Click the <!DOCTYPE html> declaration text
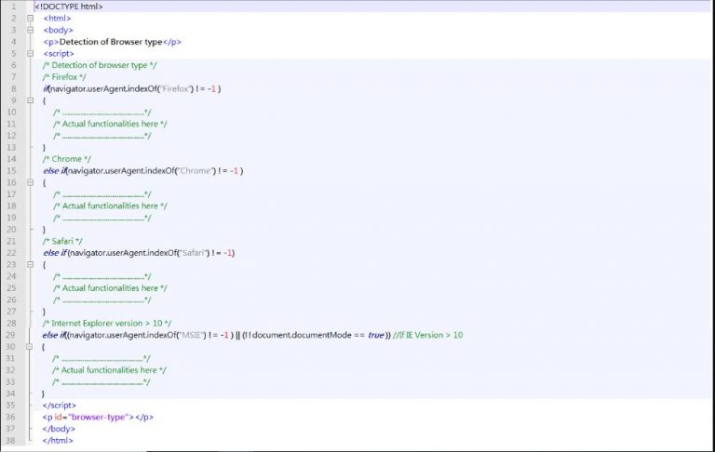 (69, 7)
